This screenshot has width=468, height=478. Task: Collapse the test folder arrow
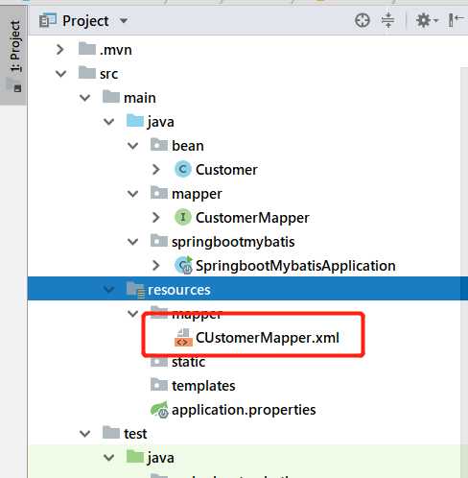click(84, 434)
